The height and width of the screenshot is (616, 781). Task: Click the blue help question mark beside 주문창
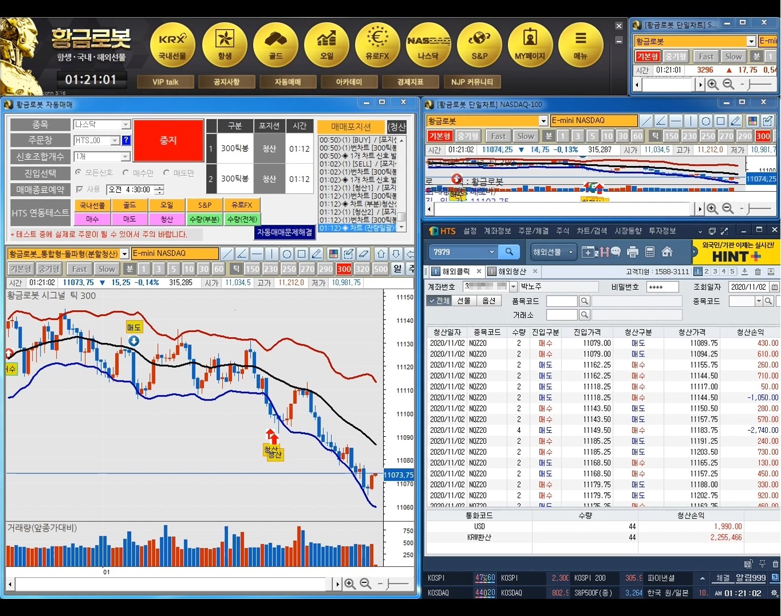point(126,140)
